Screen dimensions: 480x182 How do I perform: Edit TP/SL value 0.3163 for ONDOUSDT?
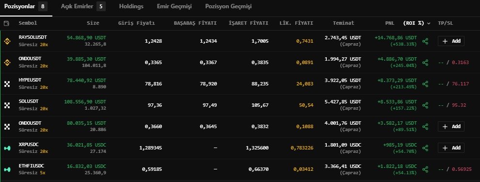click(460, 63)
